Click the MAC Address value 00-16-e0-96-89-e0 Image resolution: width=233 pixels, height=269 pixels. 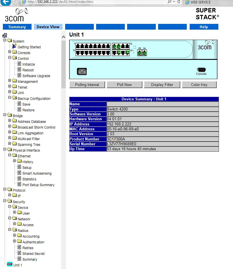point(123,129)
